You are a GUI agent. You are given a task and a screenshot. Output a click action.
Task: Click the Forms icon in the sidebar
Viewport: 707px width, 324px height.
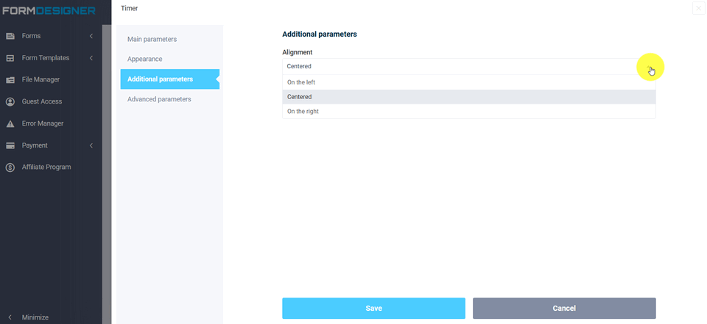coord(10,36)
